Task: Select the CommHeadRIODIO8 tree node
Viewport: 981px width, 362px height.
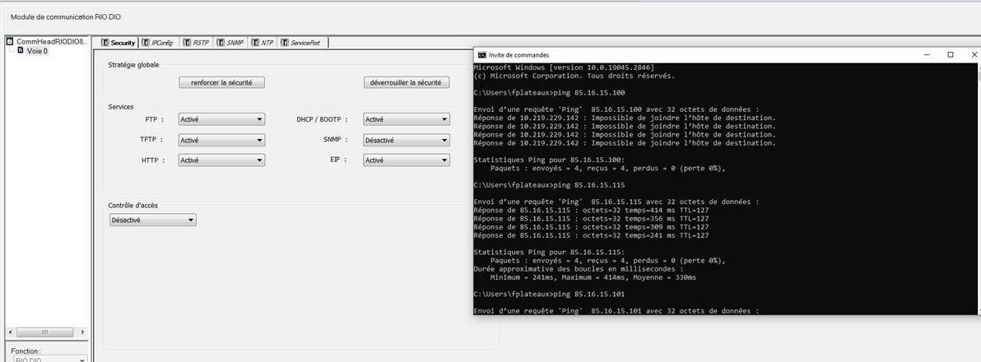Action: (x=52, y=41)
